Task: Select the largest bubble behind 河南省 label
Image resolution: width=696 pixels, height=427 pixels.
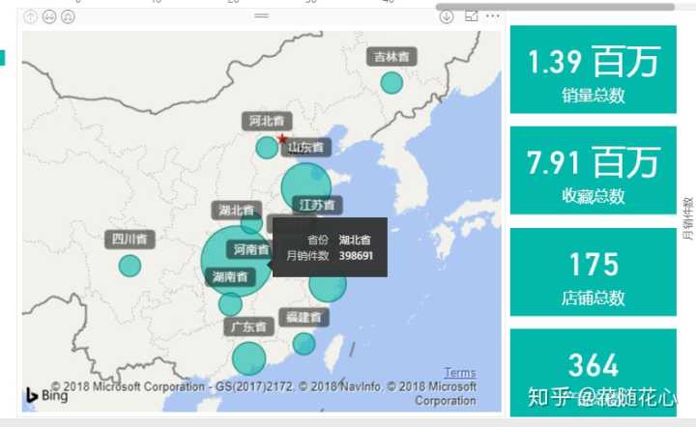Action: coord(236,261)
